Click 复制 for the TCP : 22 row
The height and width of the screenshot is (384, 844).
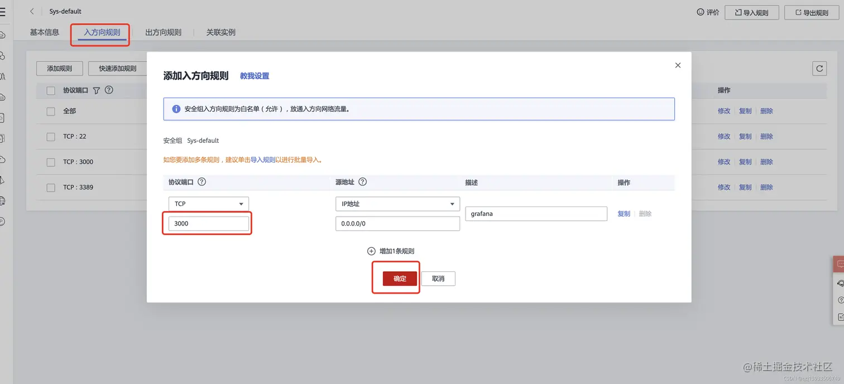[745, 137]
